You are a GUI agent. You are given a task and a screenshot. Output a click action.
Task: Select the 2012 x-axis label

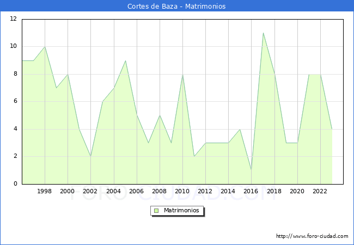click(205, 191)
